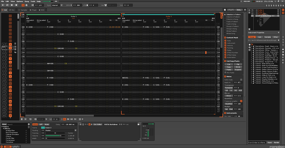
Task: Select Cabinet Simulator effect in list
Action: 12,134
